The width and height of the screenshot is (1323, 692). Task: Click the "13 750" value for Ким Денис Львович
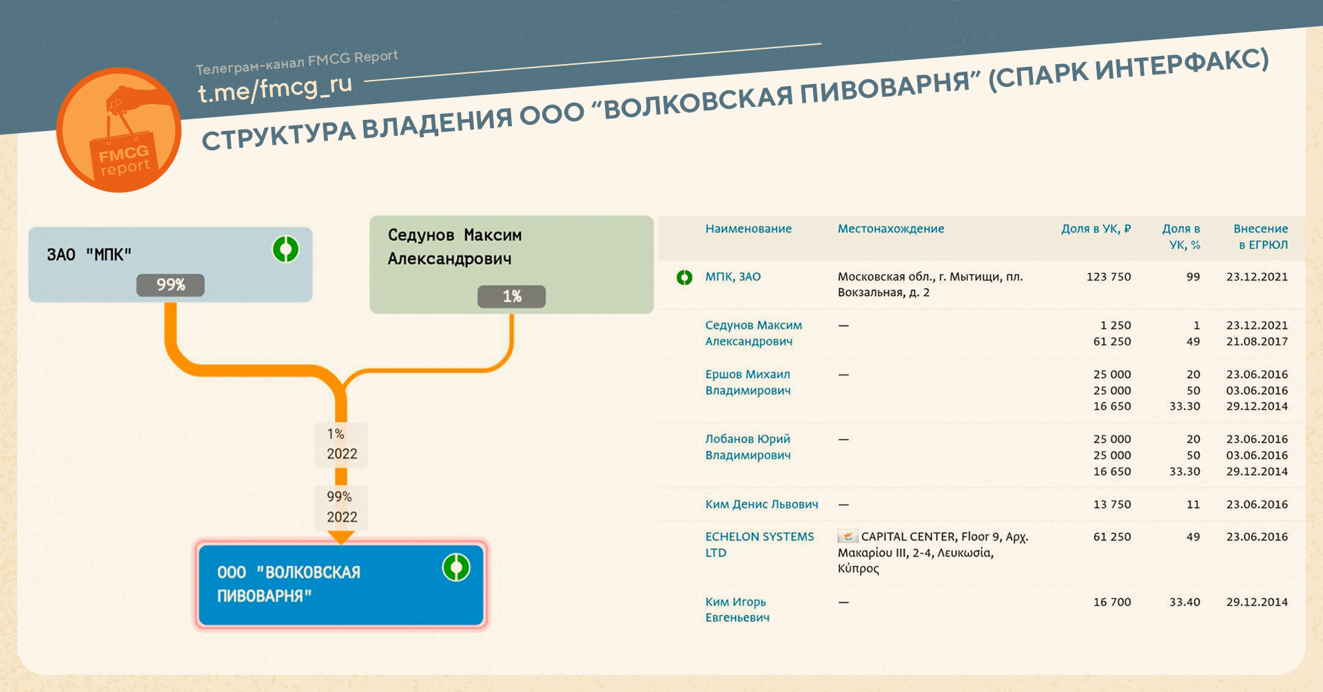(1112, 504)
